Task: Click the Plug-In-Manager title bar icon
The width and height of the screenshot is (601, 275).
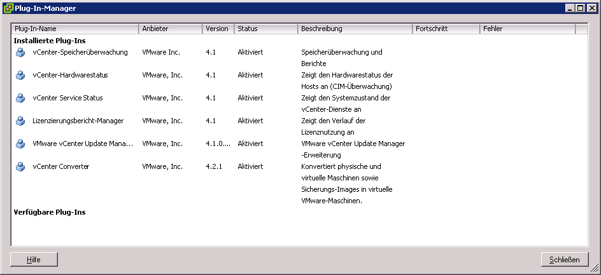Action: click(7, 8)
